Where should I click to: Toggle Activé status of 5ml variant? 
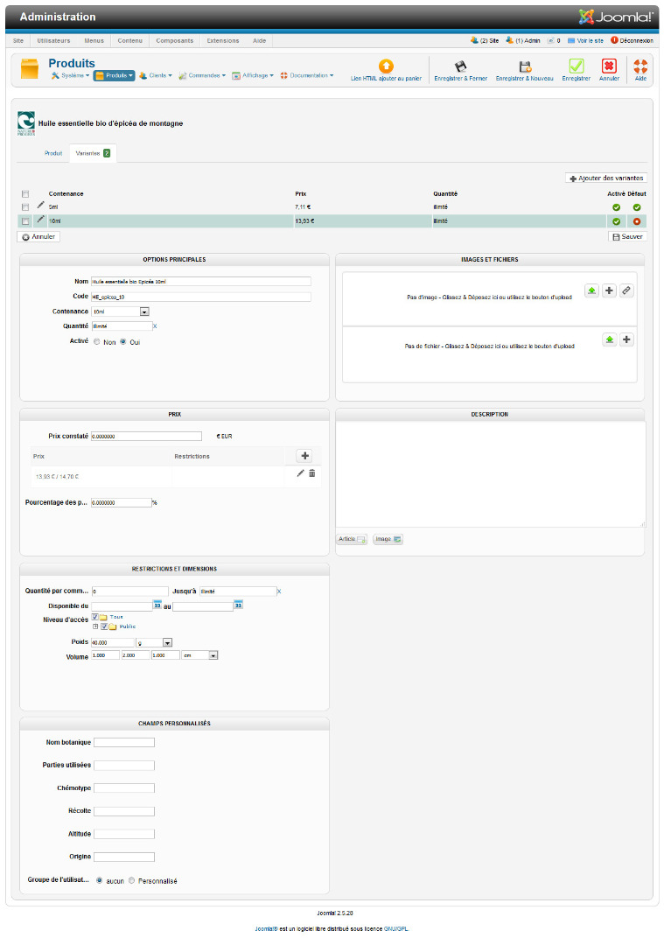point(616,207)
